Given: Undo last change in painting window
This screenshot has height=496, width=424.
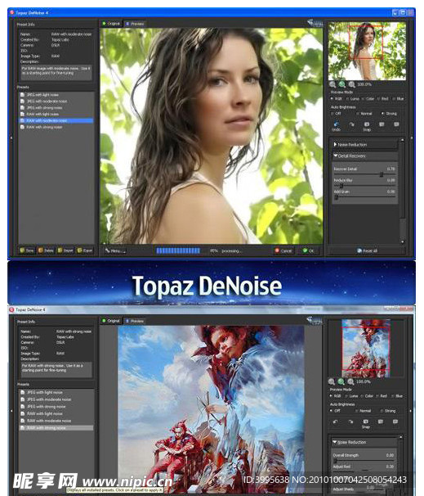Looking at the screenshot, I should [x=335, y=422].
